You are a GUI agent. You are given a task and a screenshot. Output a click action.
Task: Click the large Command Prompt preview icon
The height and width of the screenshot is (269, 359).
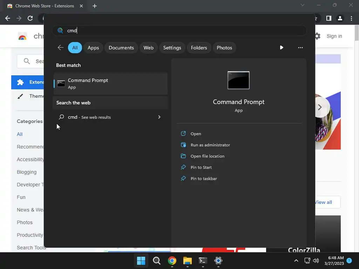point(238,80)
